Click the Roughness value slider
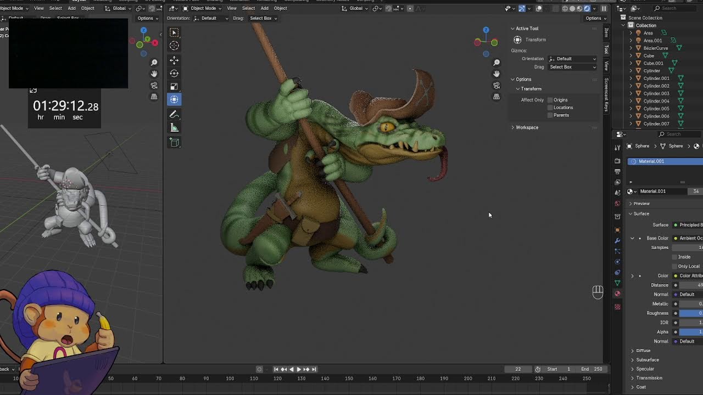This screenshot has width=703, height=395. (691, 313)
